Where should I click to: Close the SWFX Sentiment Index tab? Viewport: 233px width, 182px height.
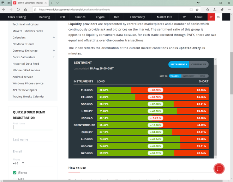point(46,3)
